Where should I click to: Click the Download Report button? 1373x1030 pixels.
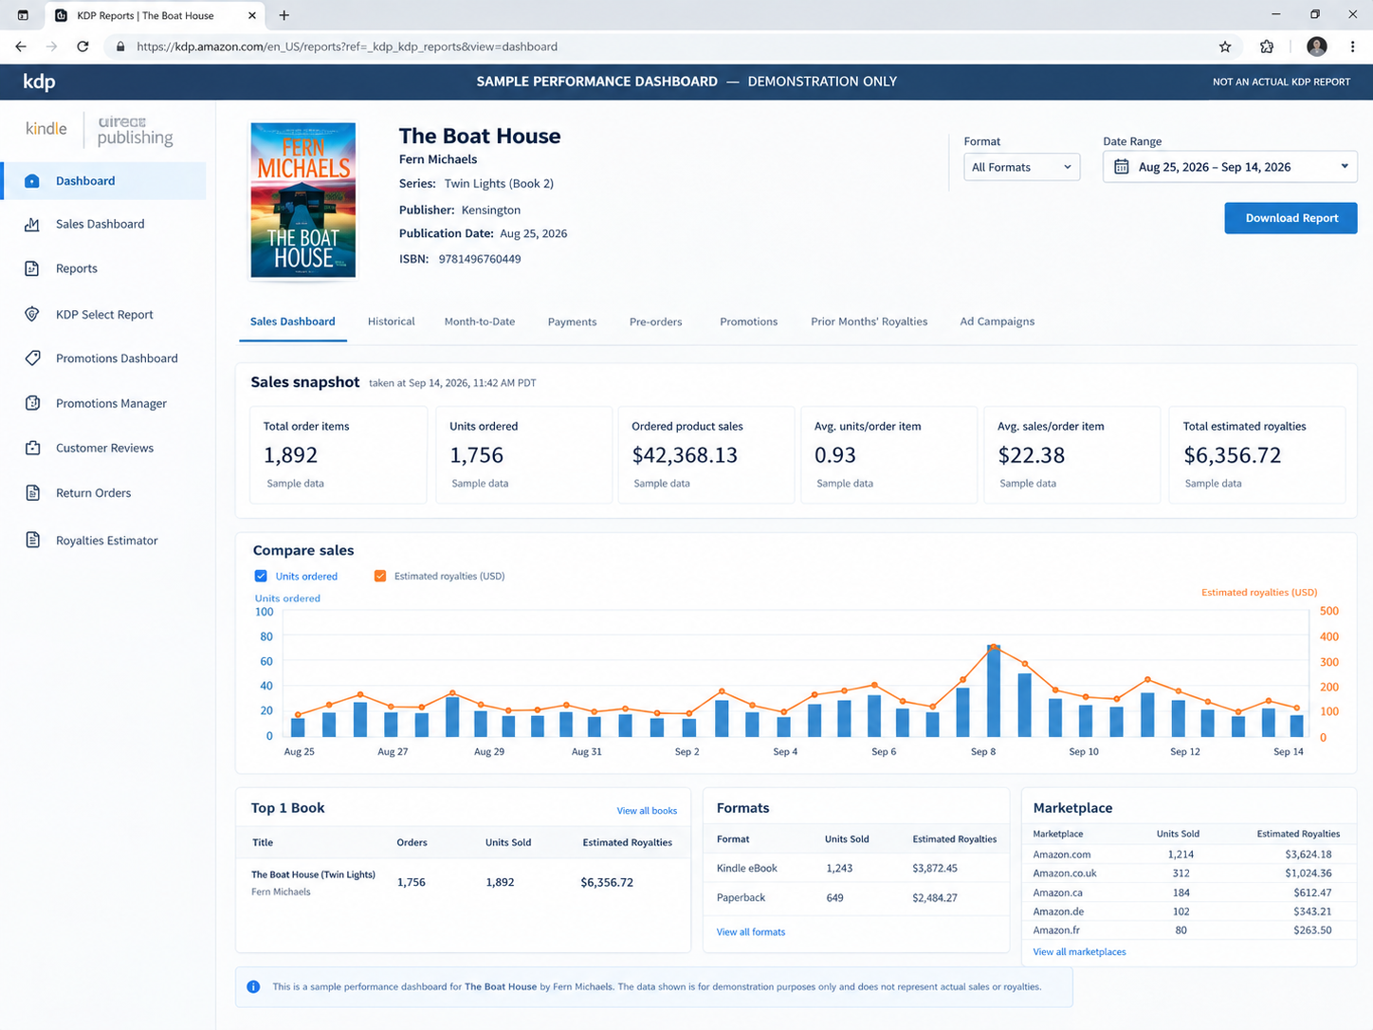[1291, 218]
